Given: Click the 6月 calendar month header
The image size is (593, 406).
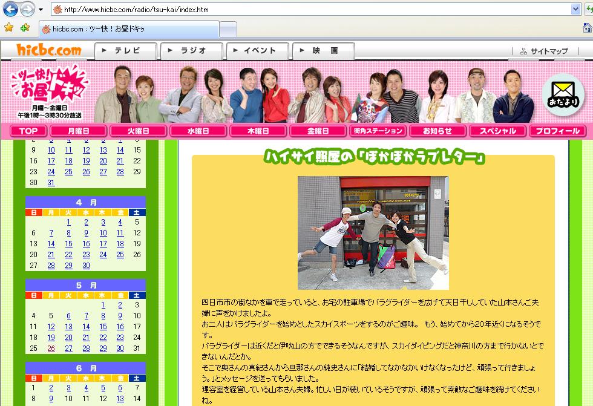Looking at the screenshot, I should pyautogui.click(x=85, y=368).
